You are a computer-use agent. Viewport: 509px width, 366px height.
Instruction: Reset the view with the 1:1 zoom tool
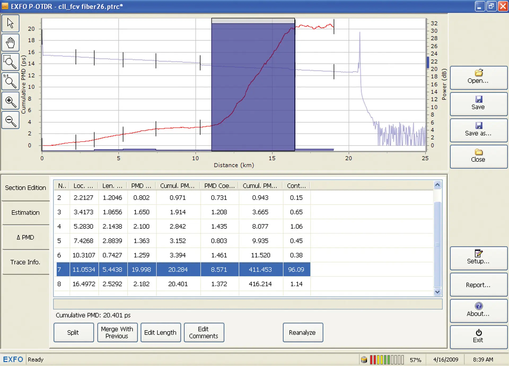tap(10, 81)
